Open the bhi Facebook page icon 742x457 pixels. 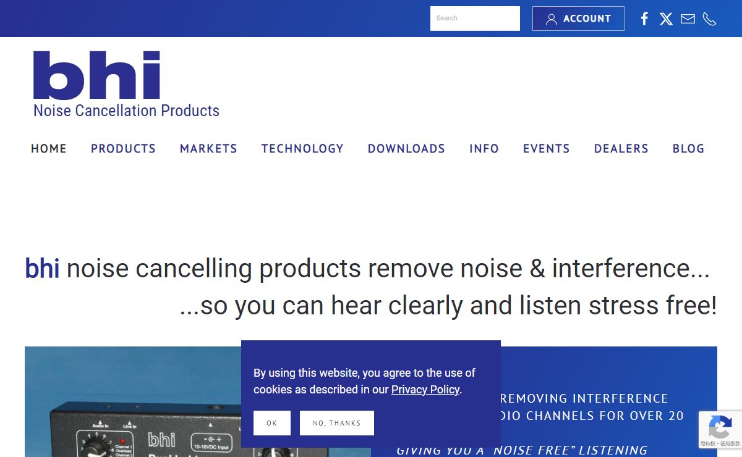click(x=644, y=19)
